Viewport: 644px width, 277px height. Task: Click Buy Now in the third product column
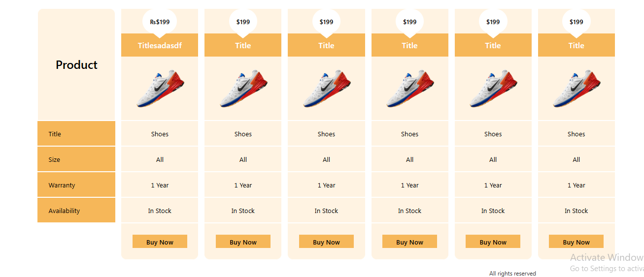tap(326, 242)
